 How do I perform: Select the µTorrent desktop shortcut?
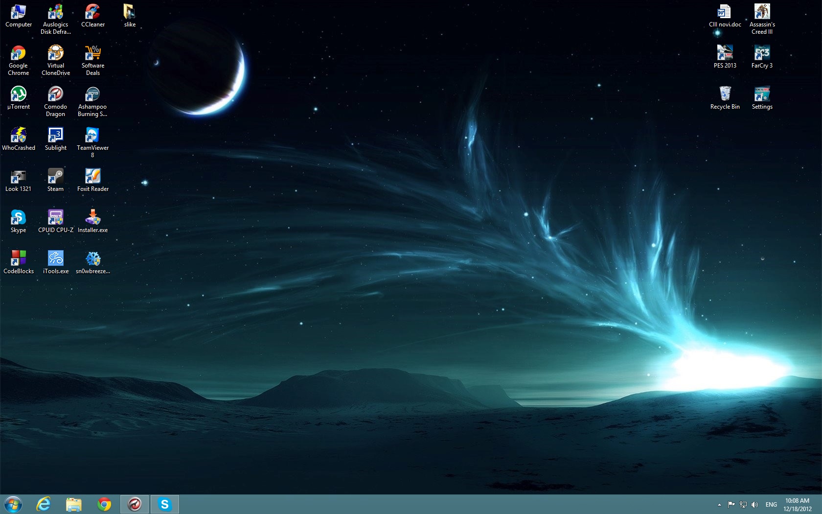pyautogui.click(x=19, y=98)
